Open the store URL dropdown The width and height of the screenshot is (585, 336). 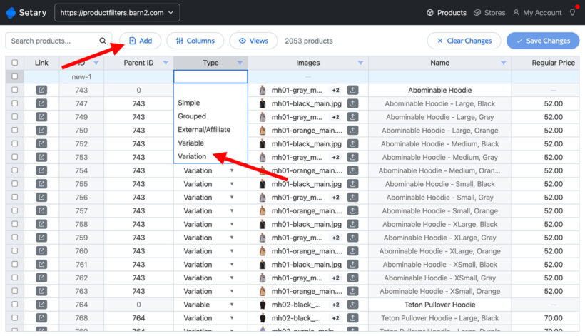[x=117, y=13]
